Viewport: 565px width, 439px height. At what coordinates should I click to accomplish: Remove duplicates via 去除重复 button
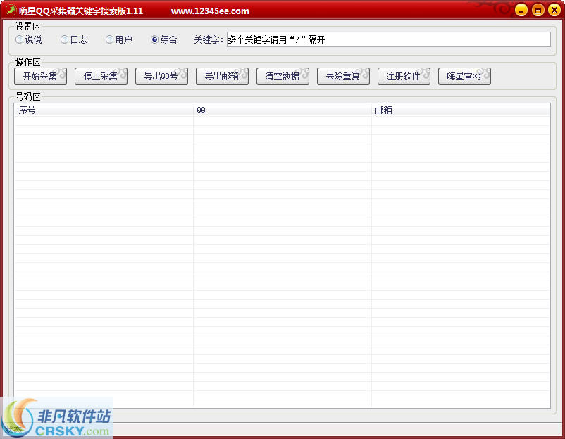[343, 76]
